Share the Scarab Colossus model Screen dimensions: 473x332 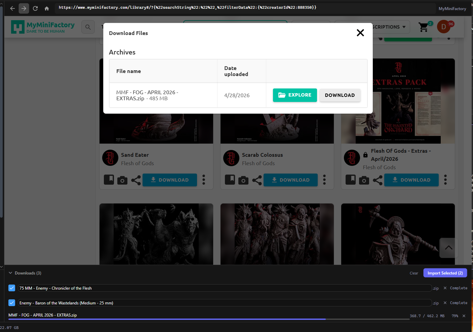(x=257, y=180)
